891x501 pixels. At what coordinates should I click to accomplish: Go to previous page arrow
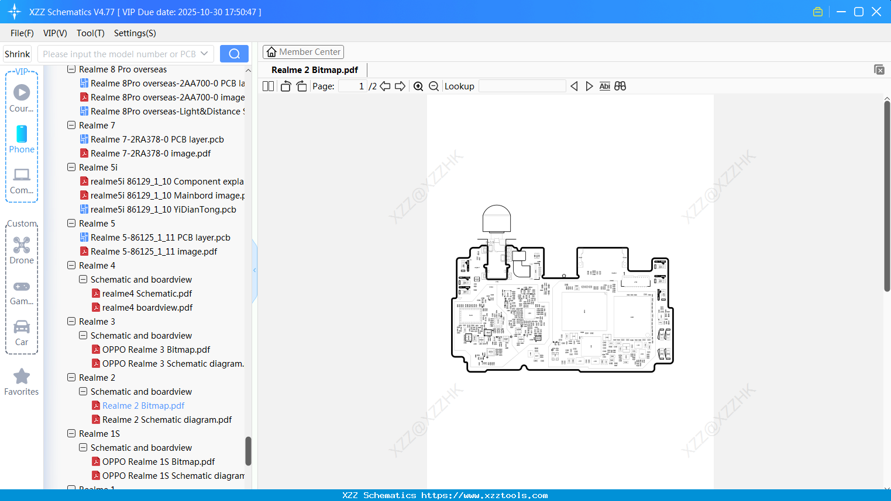click(385, 86)
